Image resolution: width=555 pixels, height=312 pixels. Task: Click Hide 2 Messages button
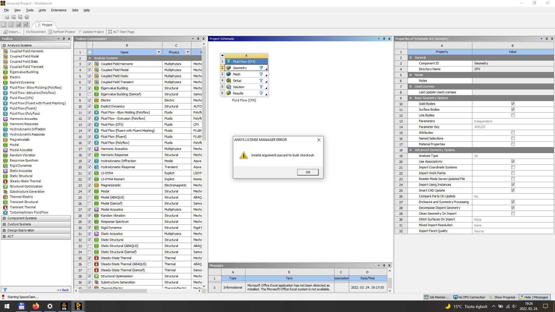pos(534,297)
